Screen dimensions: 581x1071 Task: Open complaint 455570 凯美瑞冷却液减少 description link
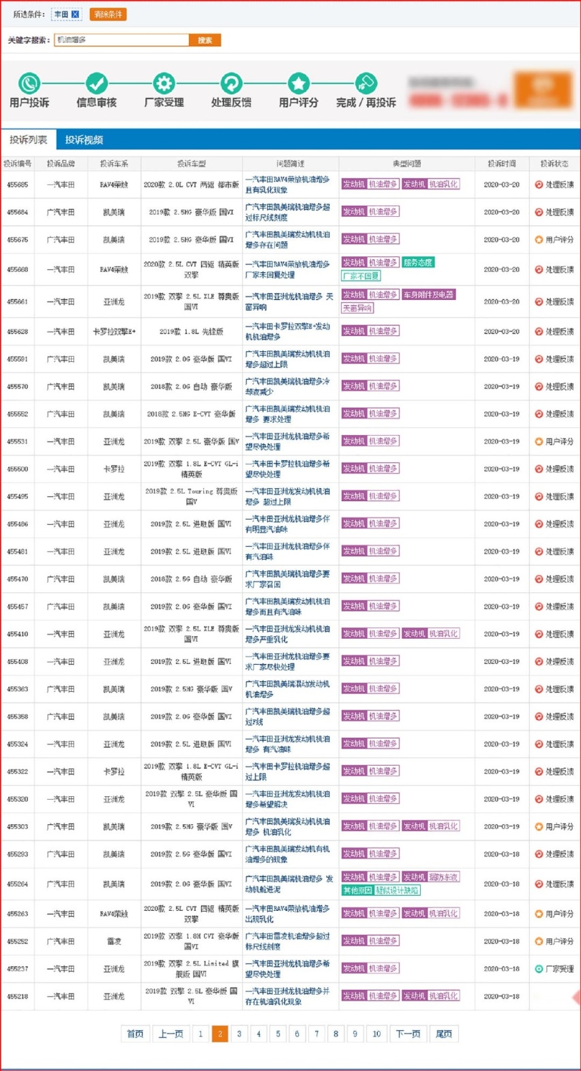(287, 387)
